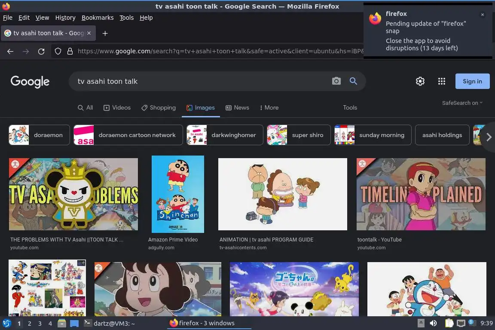Expand the More search options
Screen dimensions: 495x330
coord(269,108)
